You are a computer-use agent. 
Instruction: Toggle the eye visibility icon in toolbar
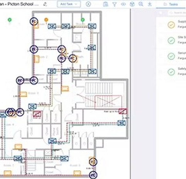[123, 4]
